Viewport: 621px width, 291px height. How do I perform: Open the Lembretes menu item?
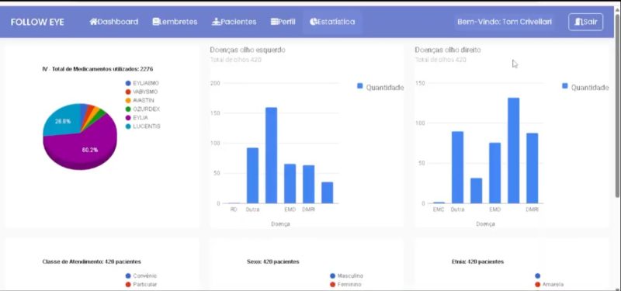(x=175, y=22)
